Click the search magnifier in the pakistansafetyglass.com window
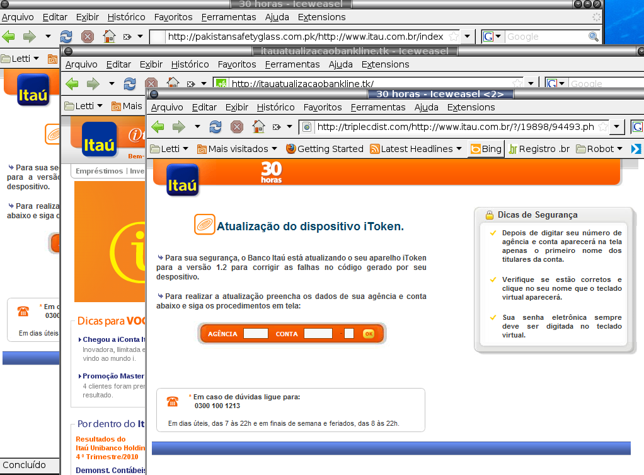The width and height of the screenshot is (644, 475). [x=593, y=37]
